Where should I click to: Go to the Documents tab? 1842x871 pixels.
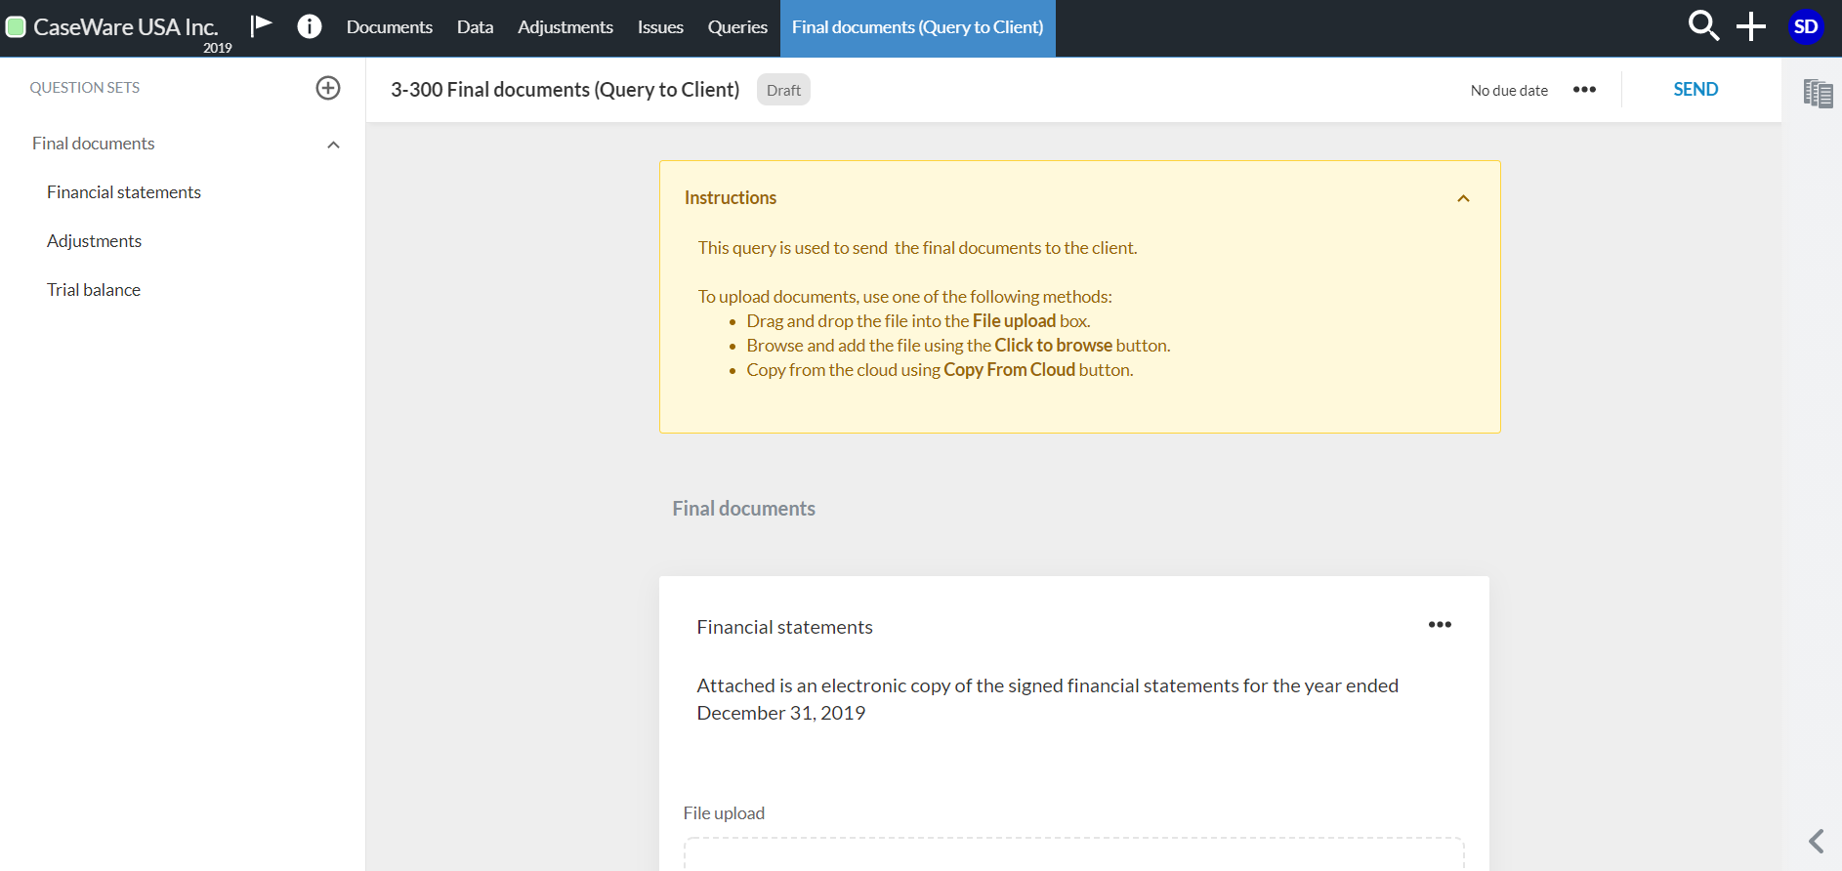pyautogui.click(x=389, y=27)
